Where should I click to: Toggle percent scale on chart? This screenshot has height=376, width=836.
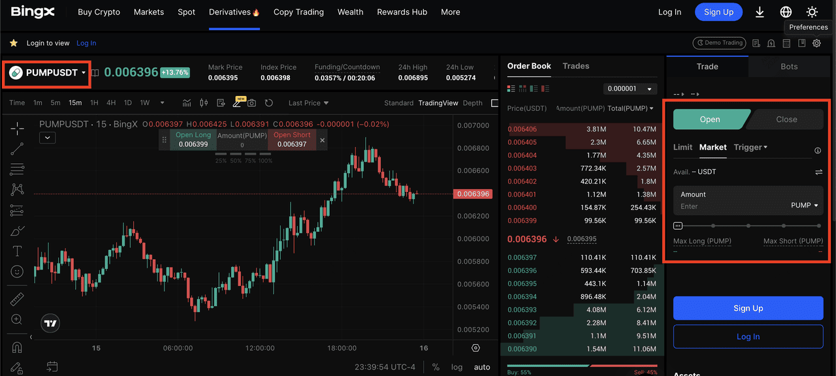pos(436,367)
